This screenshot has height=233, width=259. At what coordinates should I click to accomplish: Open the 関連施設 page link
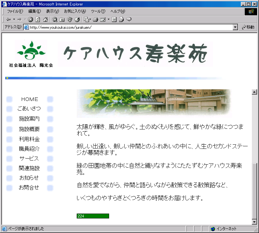click(x=29, y=168)
